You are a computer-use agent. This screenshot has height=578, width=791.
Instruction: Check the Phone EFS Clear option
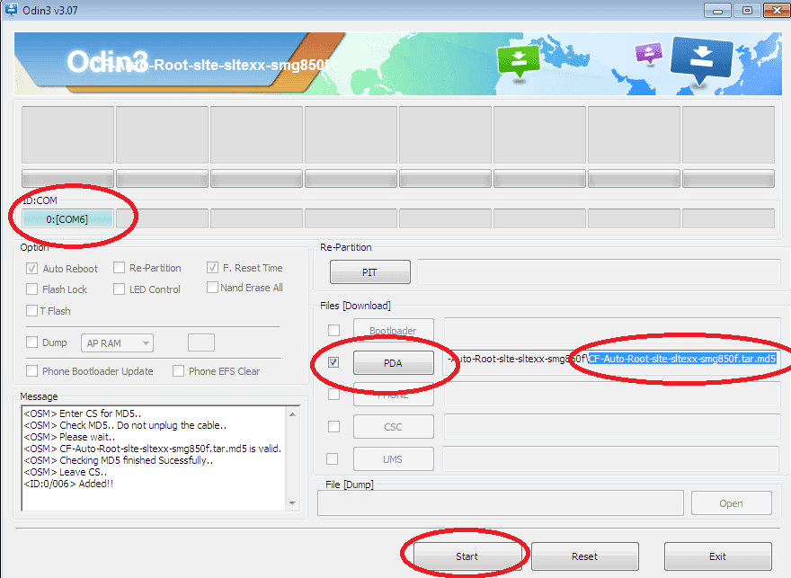(178, 370)
